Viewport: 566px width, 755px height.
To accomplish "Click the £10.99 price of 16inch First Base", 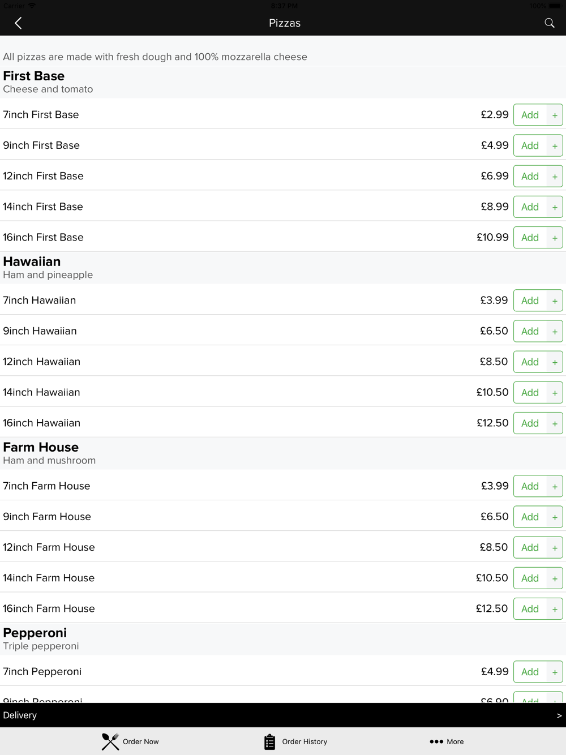I will coord(492,237).
